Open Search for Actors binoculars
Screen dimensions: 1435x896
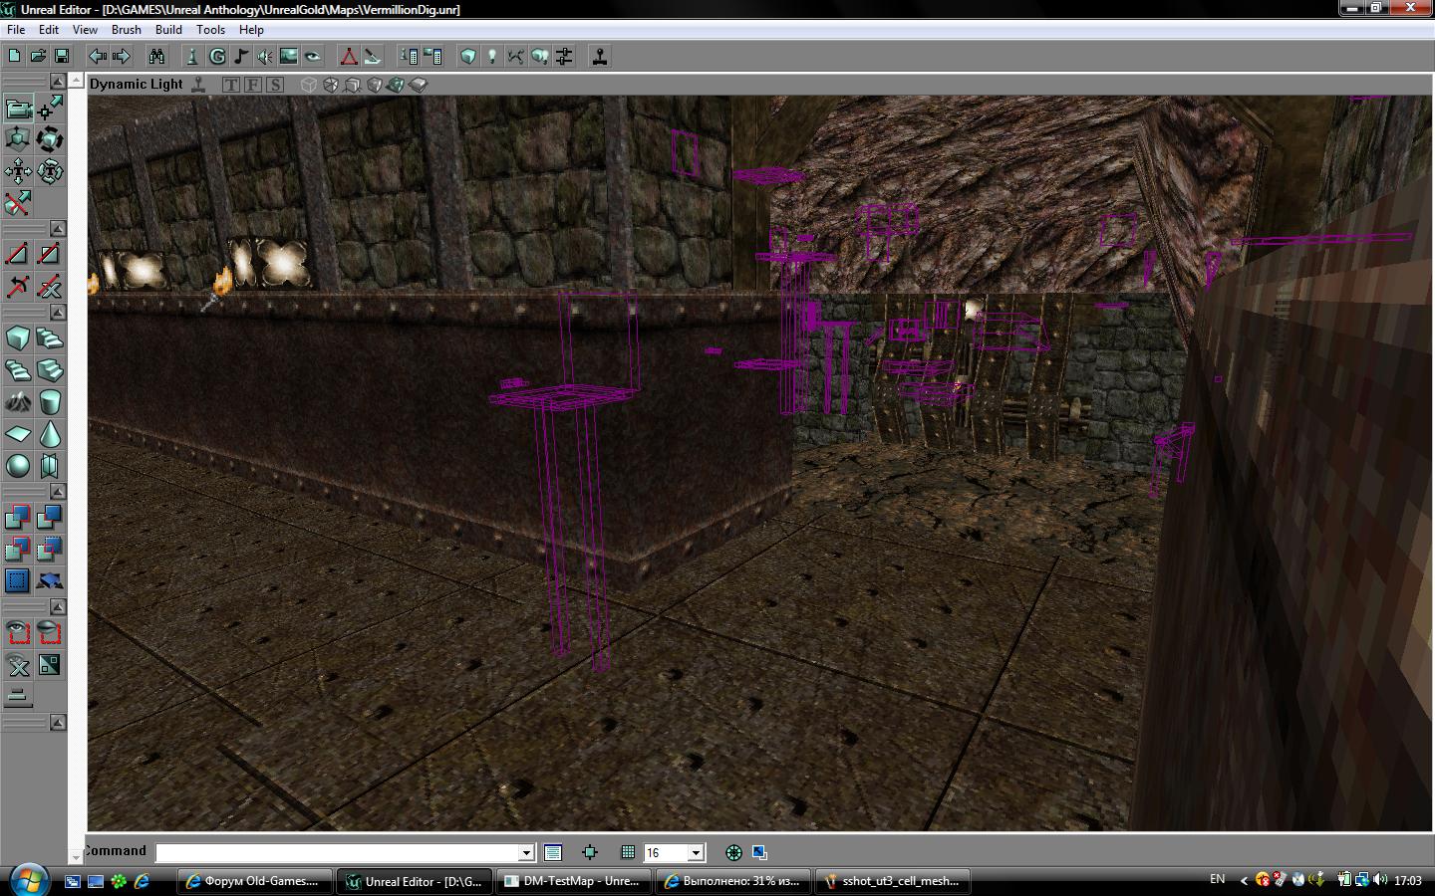coord(156,57)
